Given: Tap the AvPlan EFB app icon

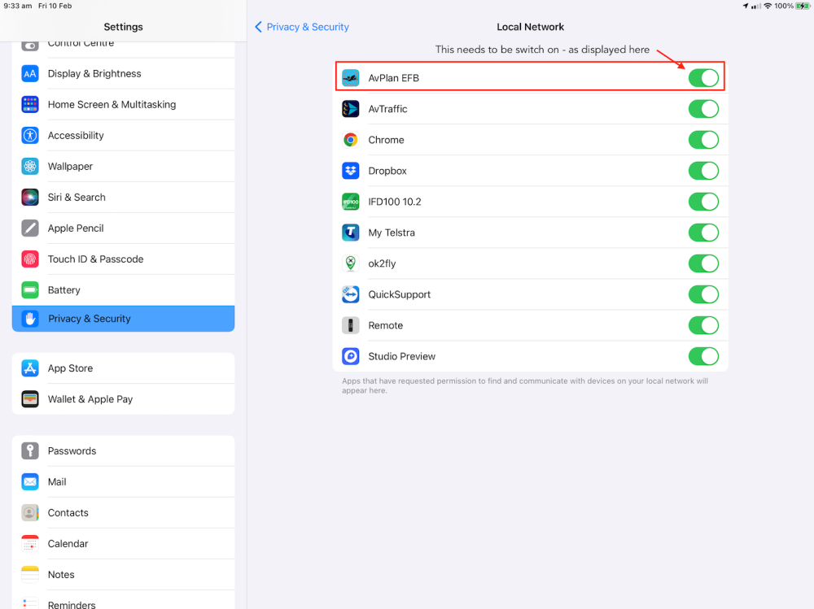Looking at the screenshot, I should click(351, 78).
